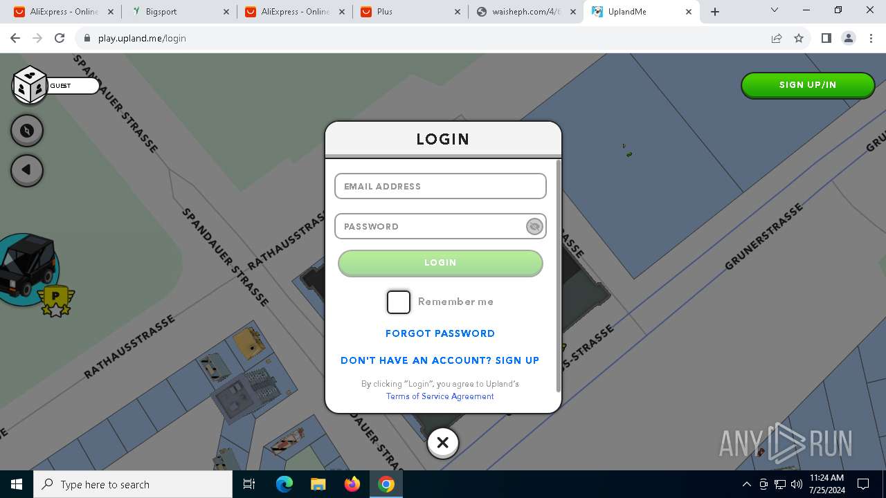Open Terms of Service Agreement link
This screenshot has height=498, width=886.
(440, 396)
